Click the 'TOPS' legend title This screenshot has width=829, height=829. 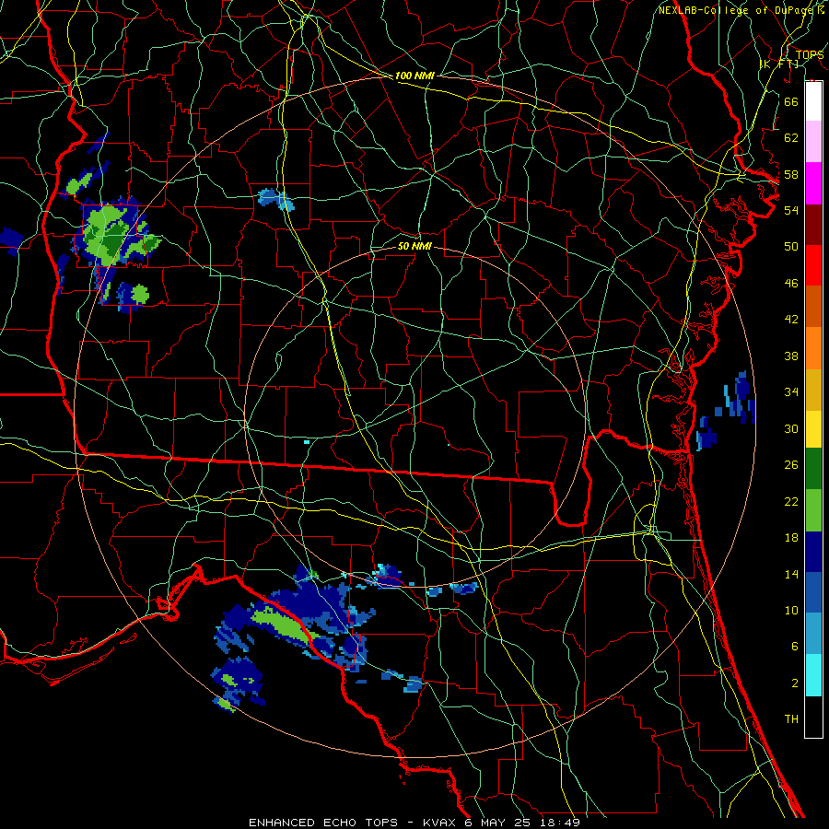[x=810, y=54]
